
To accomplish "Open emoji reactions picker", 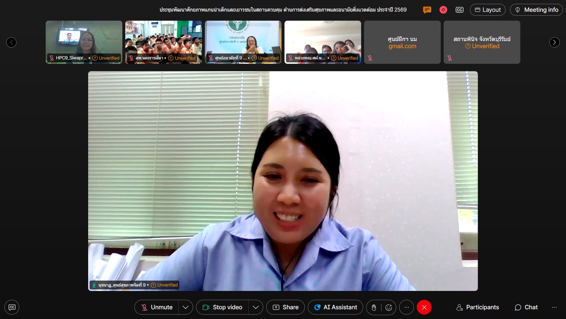I will pos(389,307).
